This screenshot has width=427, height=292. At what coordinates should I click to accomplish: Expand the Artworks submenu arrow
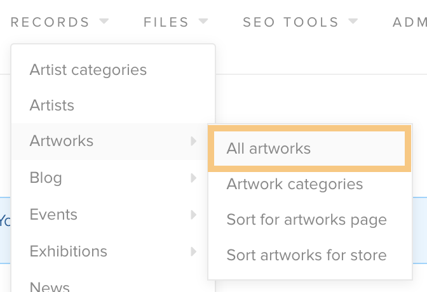(193, 141)
